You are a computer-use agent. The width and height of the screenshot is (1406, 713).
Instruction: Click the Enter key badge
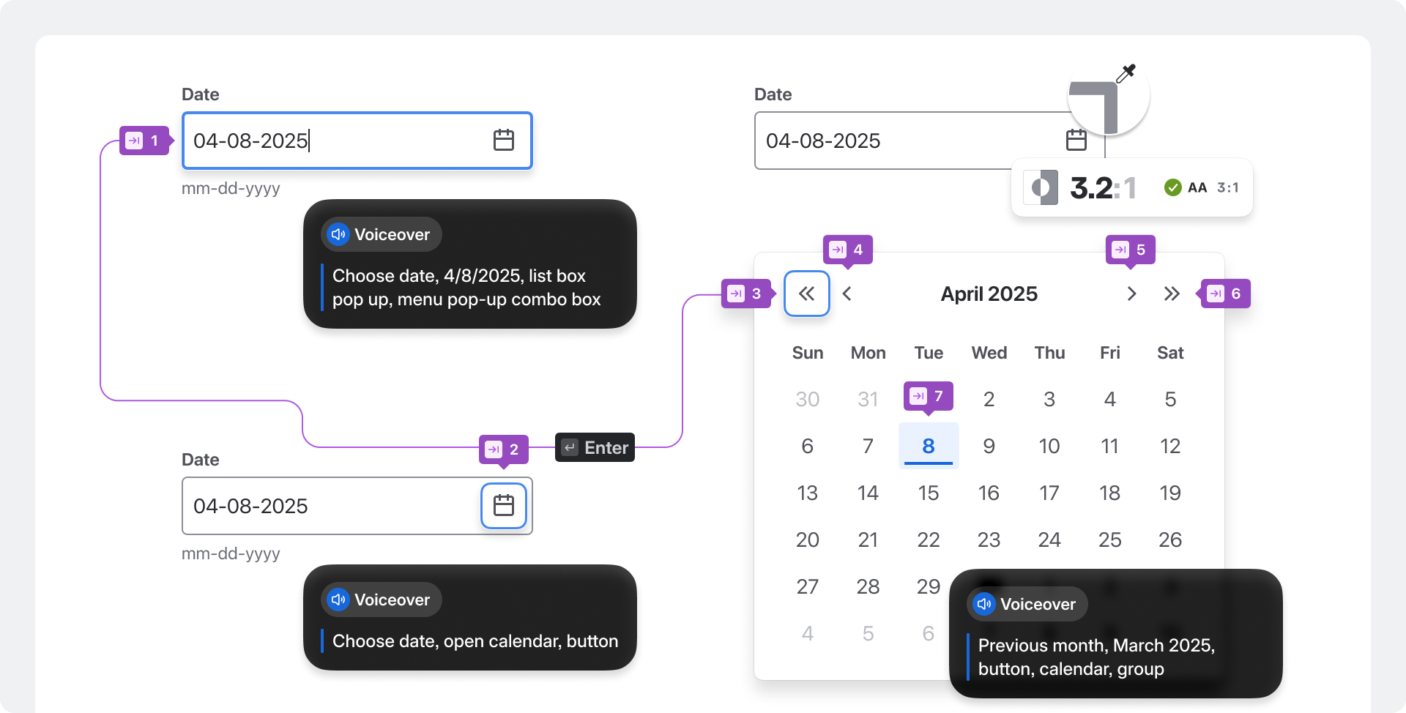tap(595, 448)
